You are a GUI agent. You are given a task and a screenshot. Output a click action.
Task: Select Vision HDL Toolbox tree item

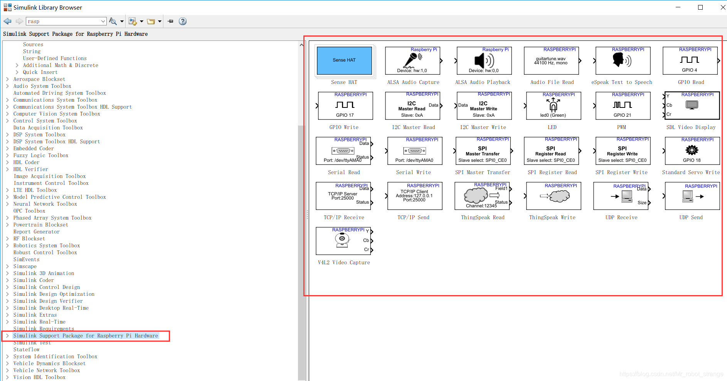click(39, 378)
